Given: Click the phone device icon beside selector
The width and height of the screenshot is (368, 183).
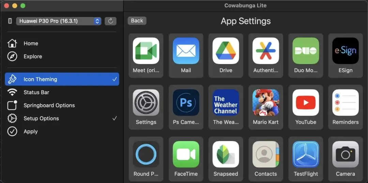Looking at the screenshot, I should point(10,21).
